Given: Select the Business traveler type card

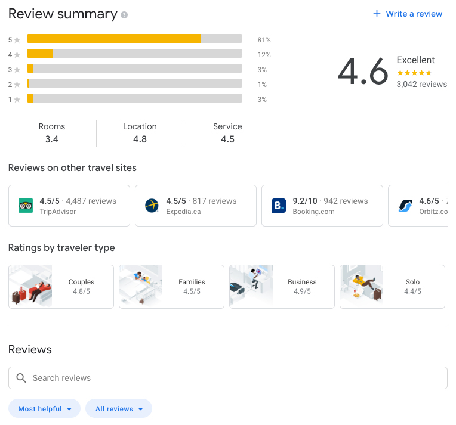Looking at the screenshot, I should click(x=282, y=287).
